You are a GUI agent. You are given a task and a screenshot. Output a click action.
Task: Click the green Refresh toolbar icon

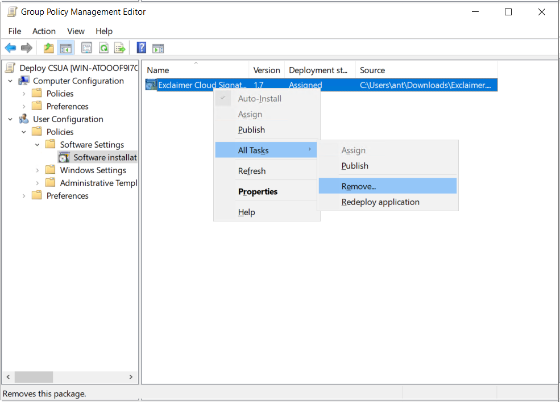[x=103, y=48]
